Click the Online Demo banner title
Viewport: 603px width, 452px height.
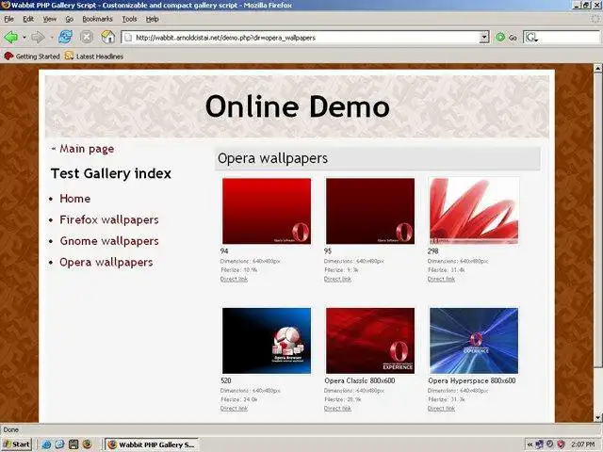click(298, 106)
